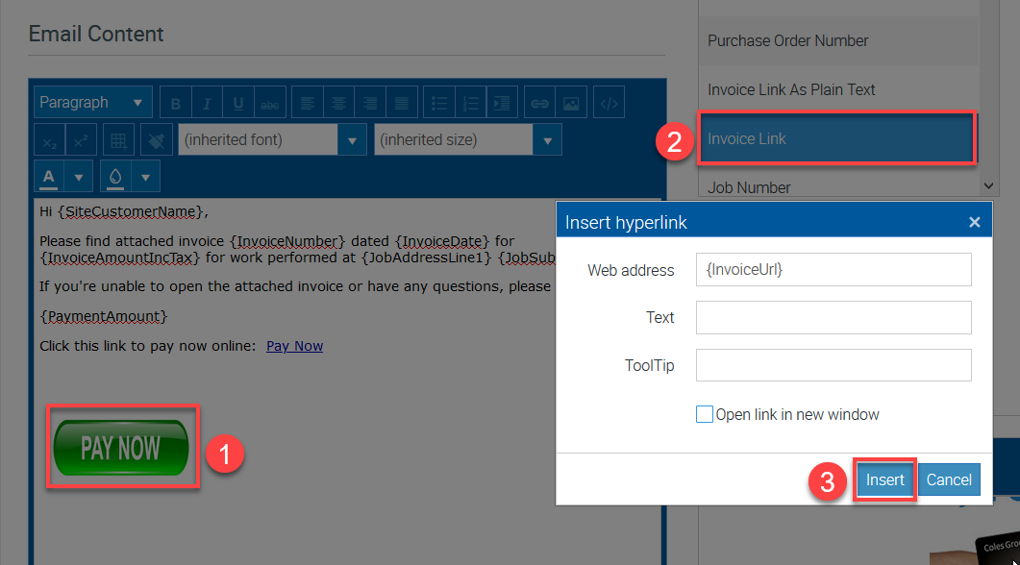Click the insert hyperlink chain icon
This screenshot has height=565, width=1020.
[x=540, y=103]
